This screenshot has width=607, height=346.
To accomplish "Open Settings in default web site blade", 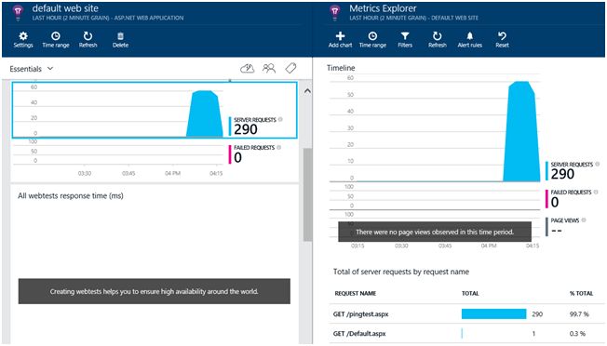I will coord(23,40).
